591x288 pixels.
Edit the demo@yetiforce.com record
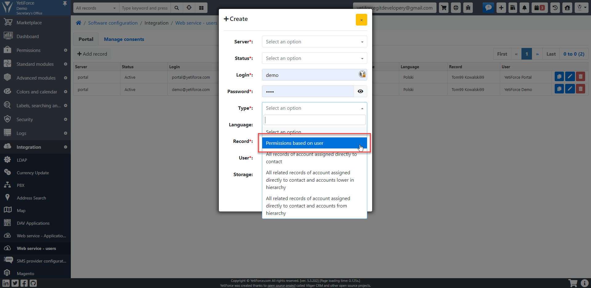tap(570, 89)
